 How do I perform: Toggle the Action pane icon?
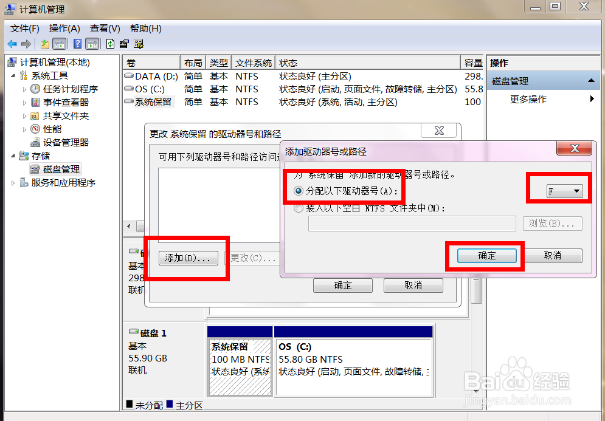(x=92, y=44)
